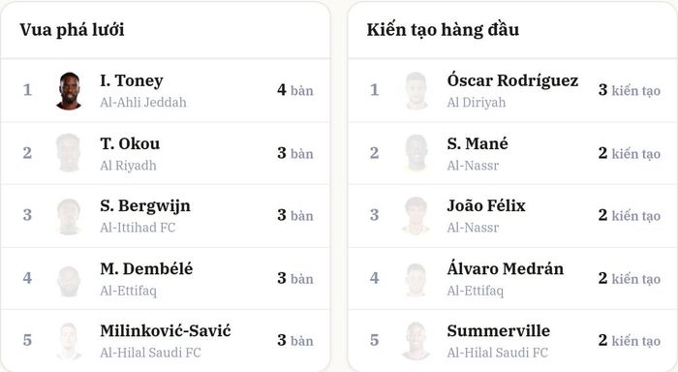Click the Vua phá lưới heading
Image resolution: width=678 pixels, height=372 pixels.
click(72, 30)
